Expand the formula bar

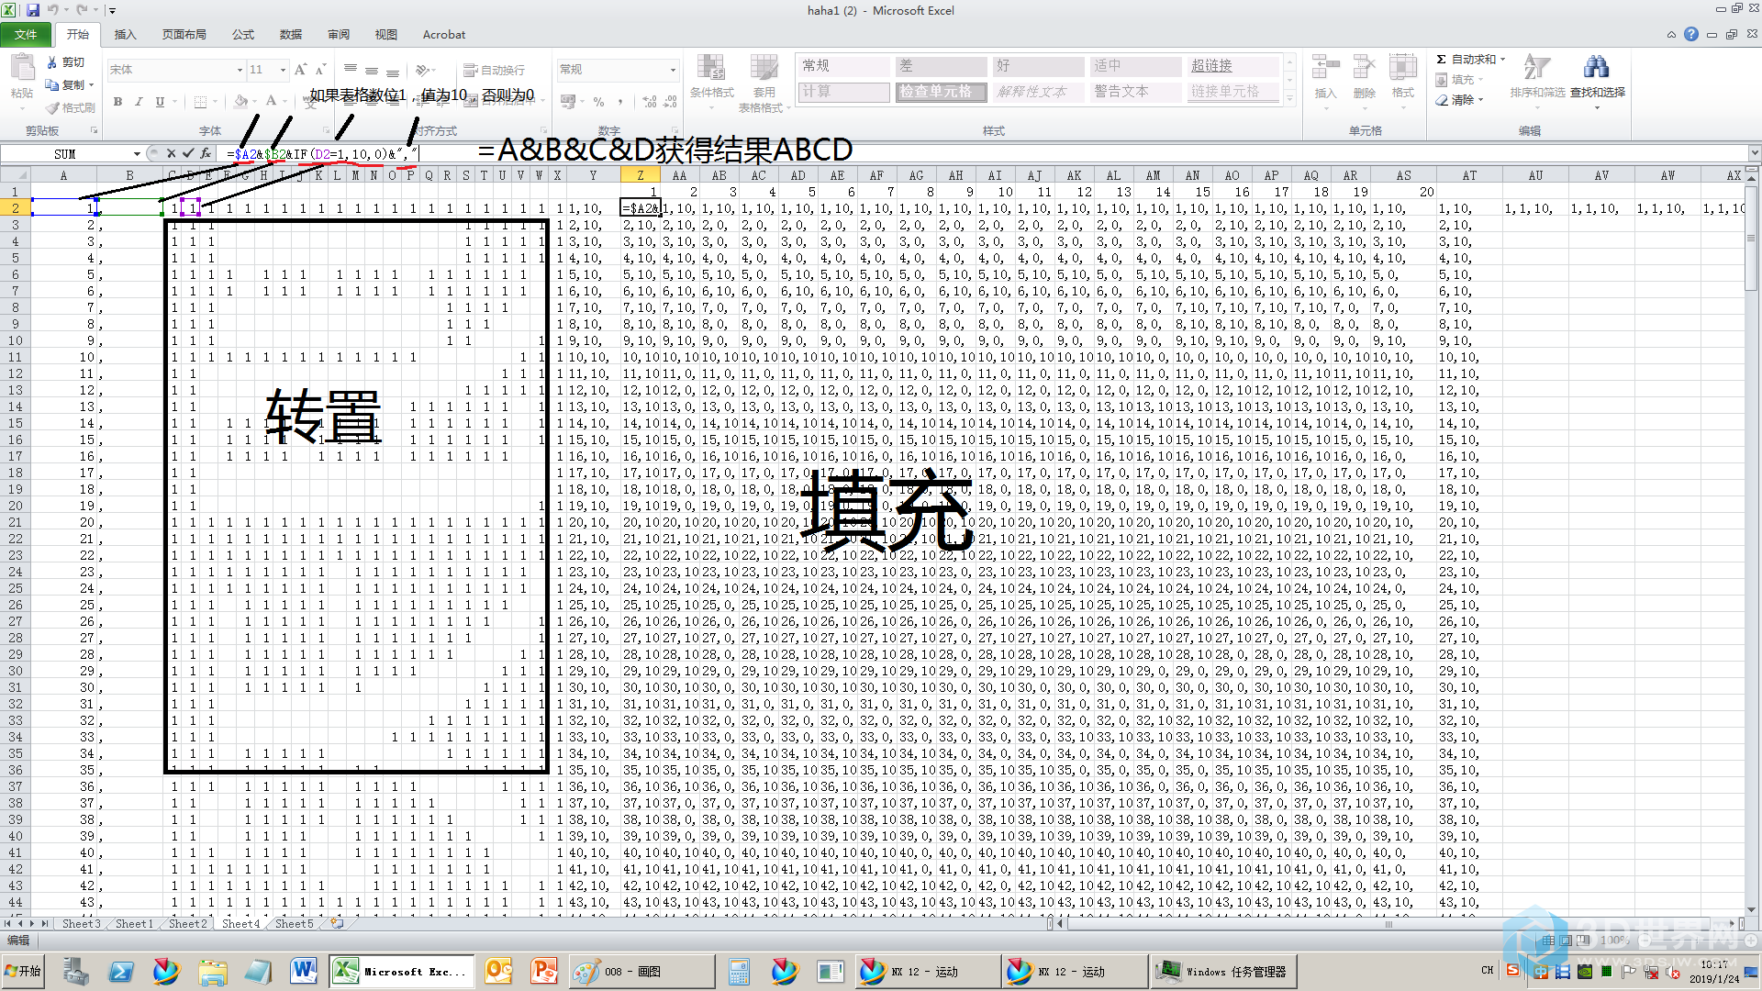click(x=1754, y=153)
